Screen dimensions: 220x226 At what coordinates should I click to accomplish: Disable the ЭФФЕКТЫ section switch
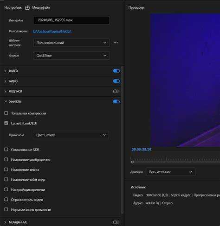(116, 101)
